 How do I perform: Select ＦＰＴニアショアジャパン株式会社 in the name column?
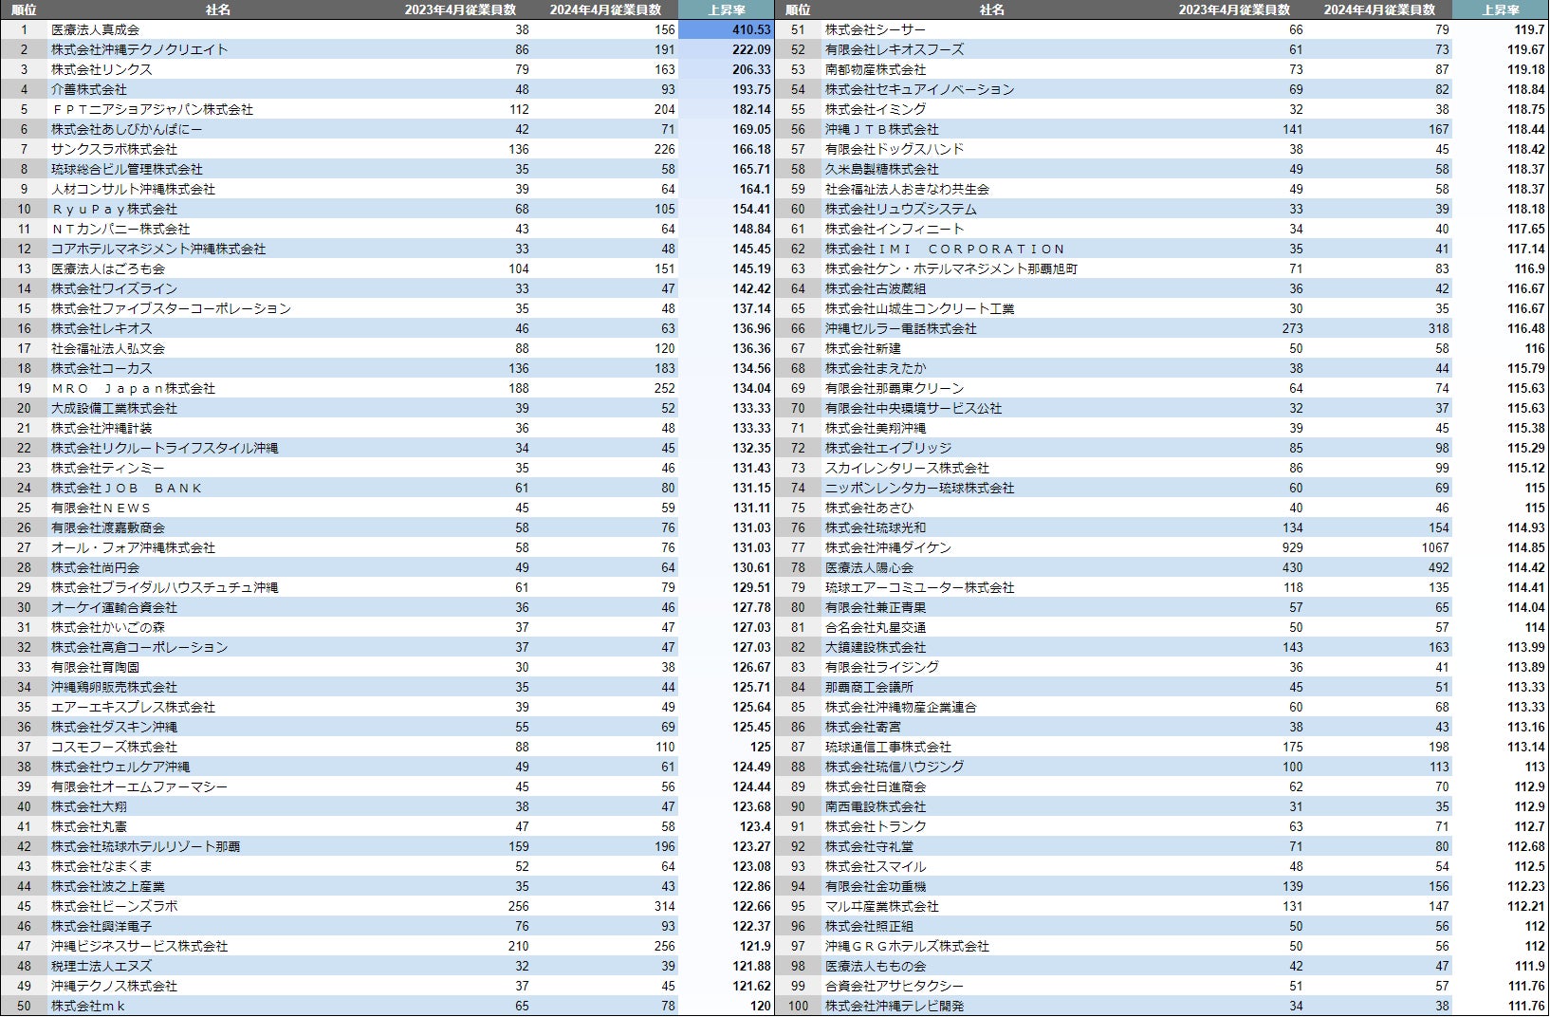pyautogui.click(x=152, y=109)
